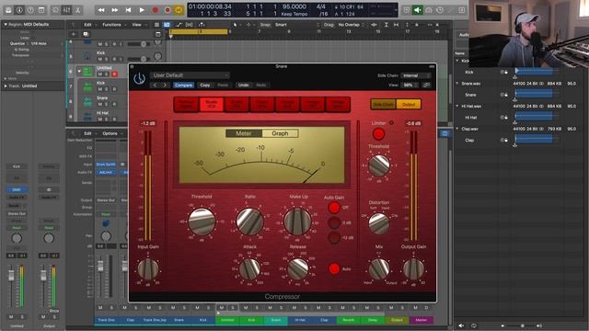Screen dimensions: 589x331
Task: Open the Edit menu in tracks area
Action: click(87, 25)
